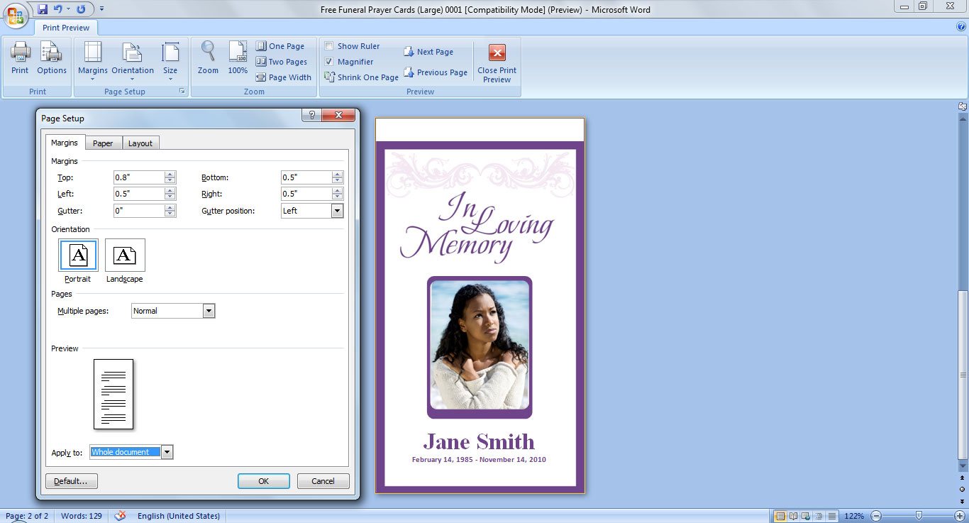Switch to the Margins tab
Screen dimensions: 969x523
tap(65, 143)
